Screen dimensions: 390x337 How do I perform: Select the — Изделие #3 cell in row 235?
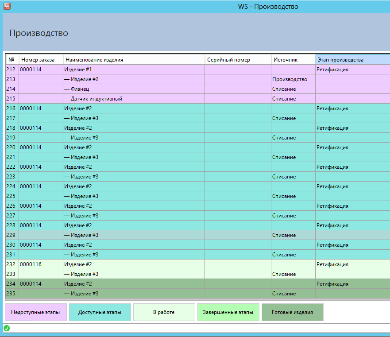pyautogui.click(x=134, y=294)
